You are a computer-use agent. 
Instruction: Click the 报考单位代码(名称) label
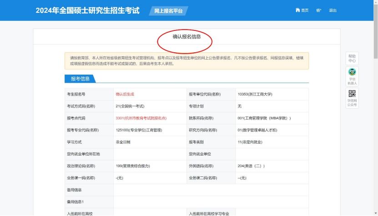pos(205,94)
